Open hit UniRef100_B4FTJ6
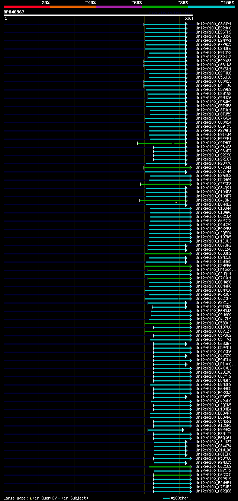Viewport: 238px width, 501px height. click(x=213, y=85)
